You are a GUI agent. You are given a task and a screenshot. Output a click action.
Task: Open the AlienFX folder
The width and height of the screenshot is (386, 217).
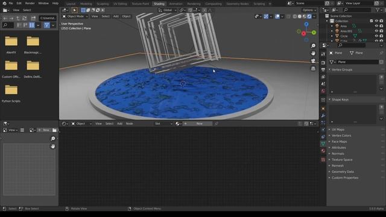[11, 45]
